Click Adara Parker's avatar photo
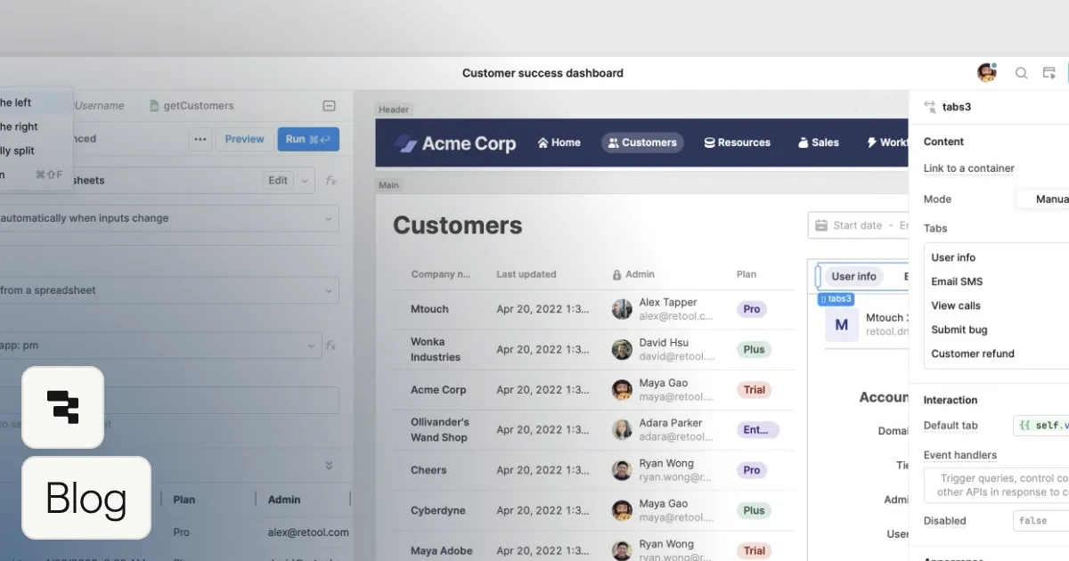Viewport: 1069px width, 561px height. coord(622,430)
